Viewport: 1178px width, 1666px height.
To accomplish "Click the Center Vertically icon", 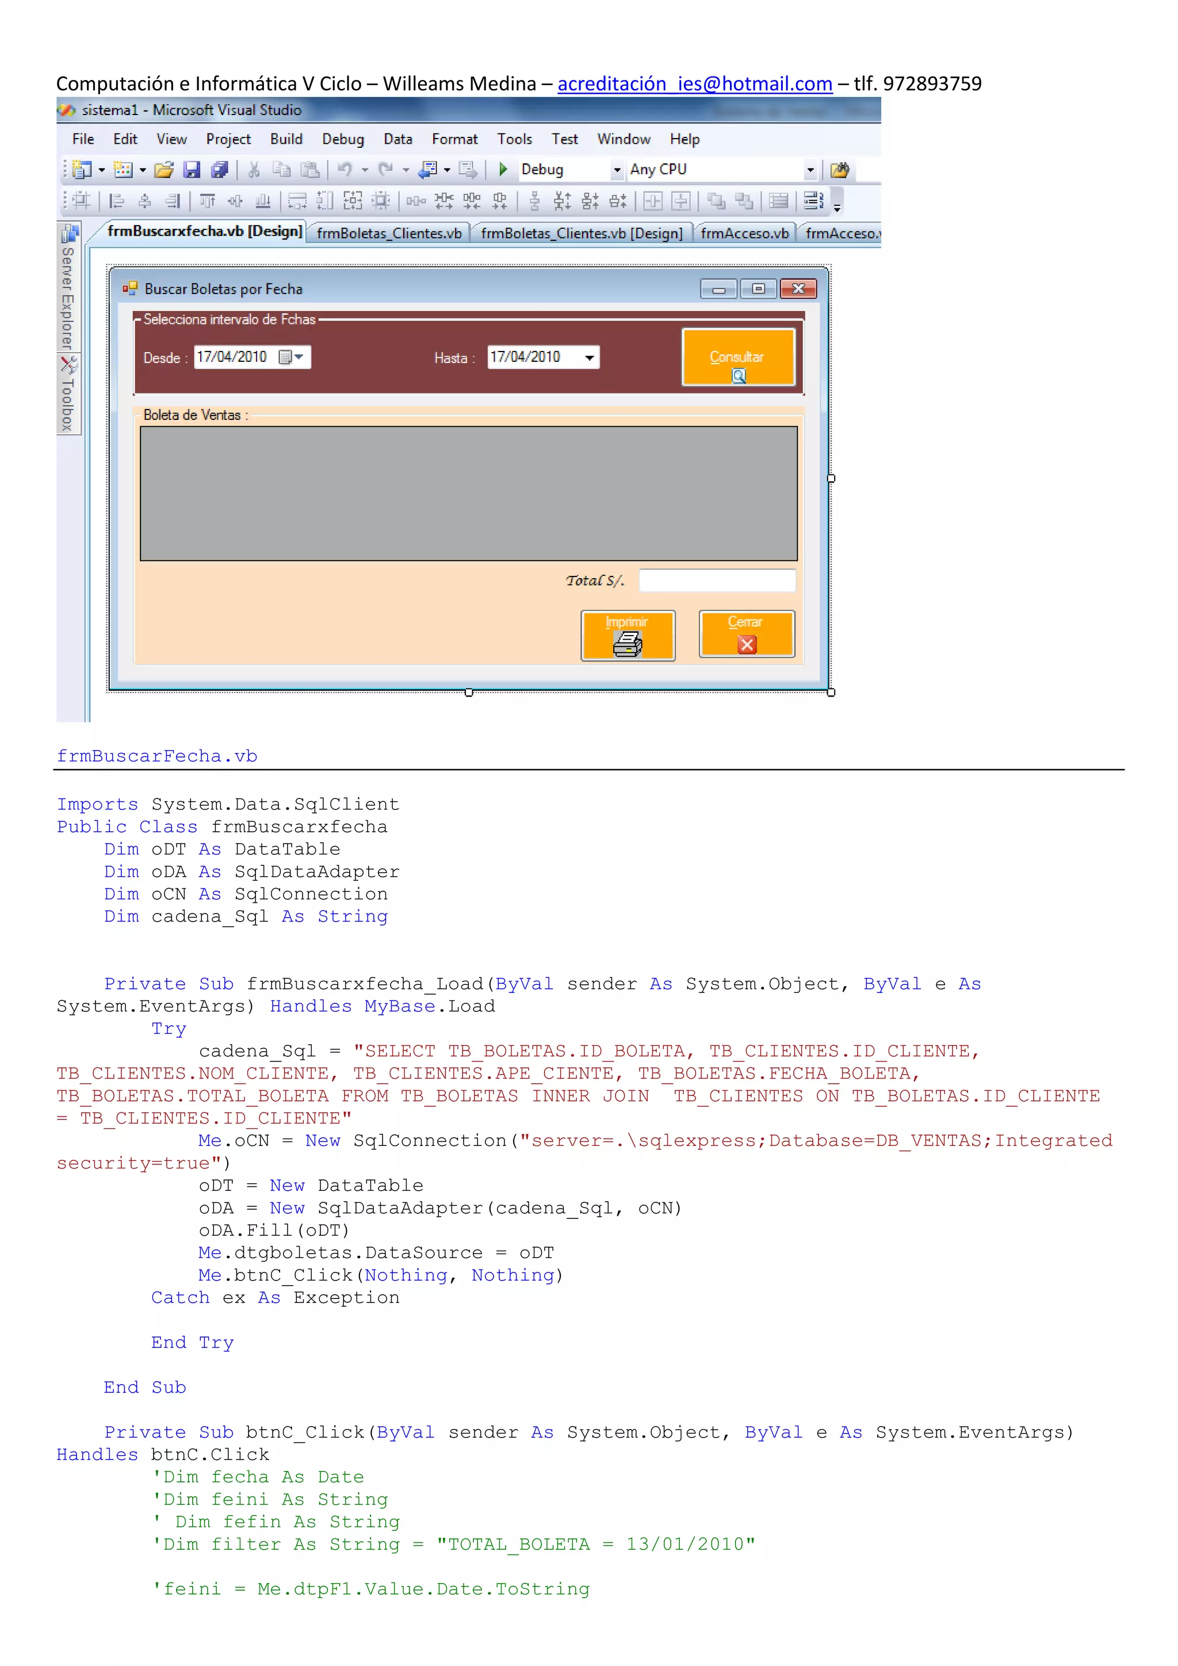I will 681,201.
